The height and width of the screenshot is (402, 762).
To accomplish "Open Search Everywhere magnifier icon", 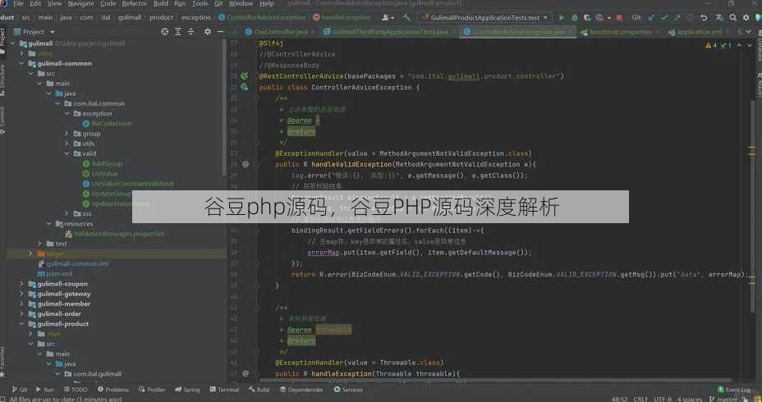I will point(732,17).
